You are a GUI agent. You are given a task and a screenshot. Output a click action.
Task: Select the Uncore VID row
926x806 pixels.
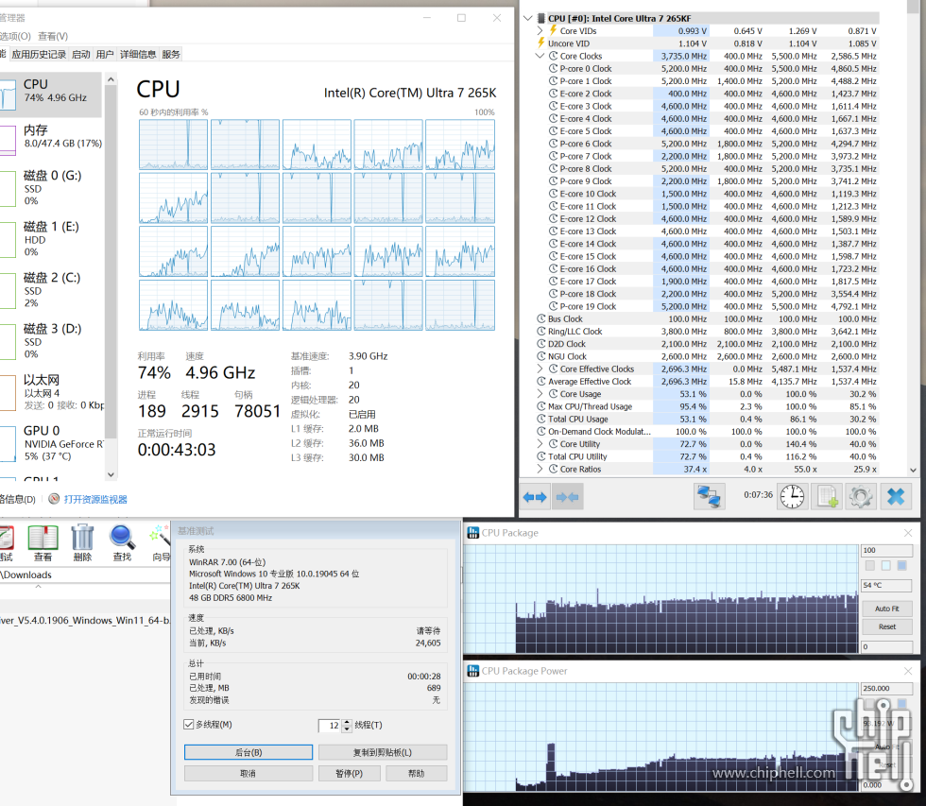click(x=708, y=43)
